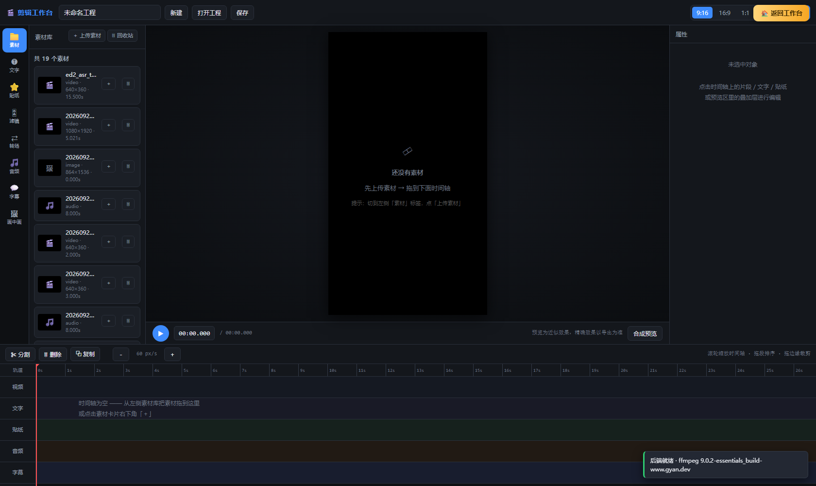Click 返回工作台 button
This screenshot has width=816, height=486.
coord(782,13)
